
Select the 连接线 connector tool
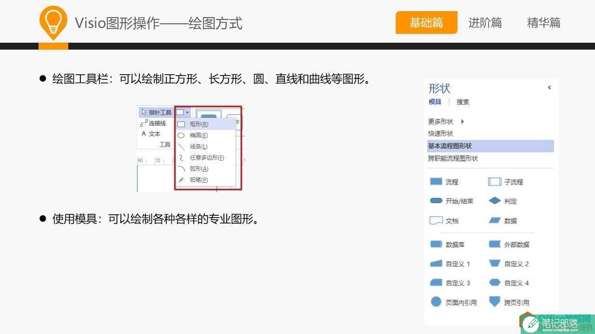click(153, 123)
